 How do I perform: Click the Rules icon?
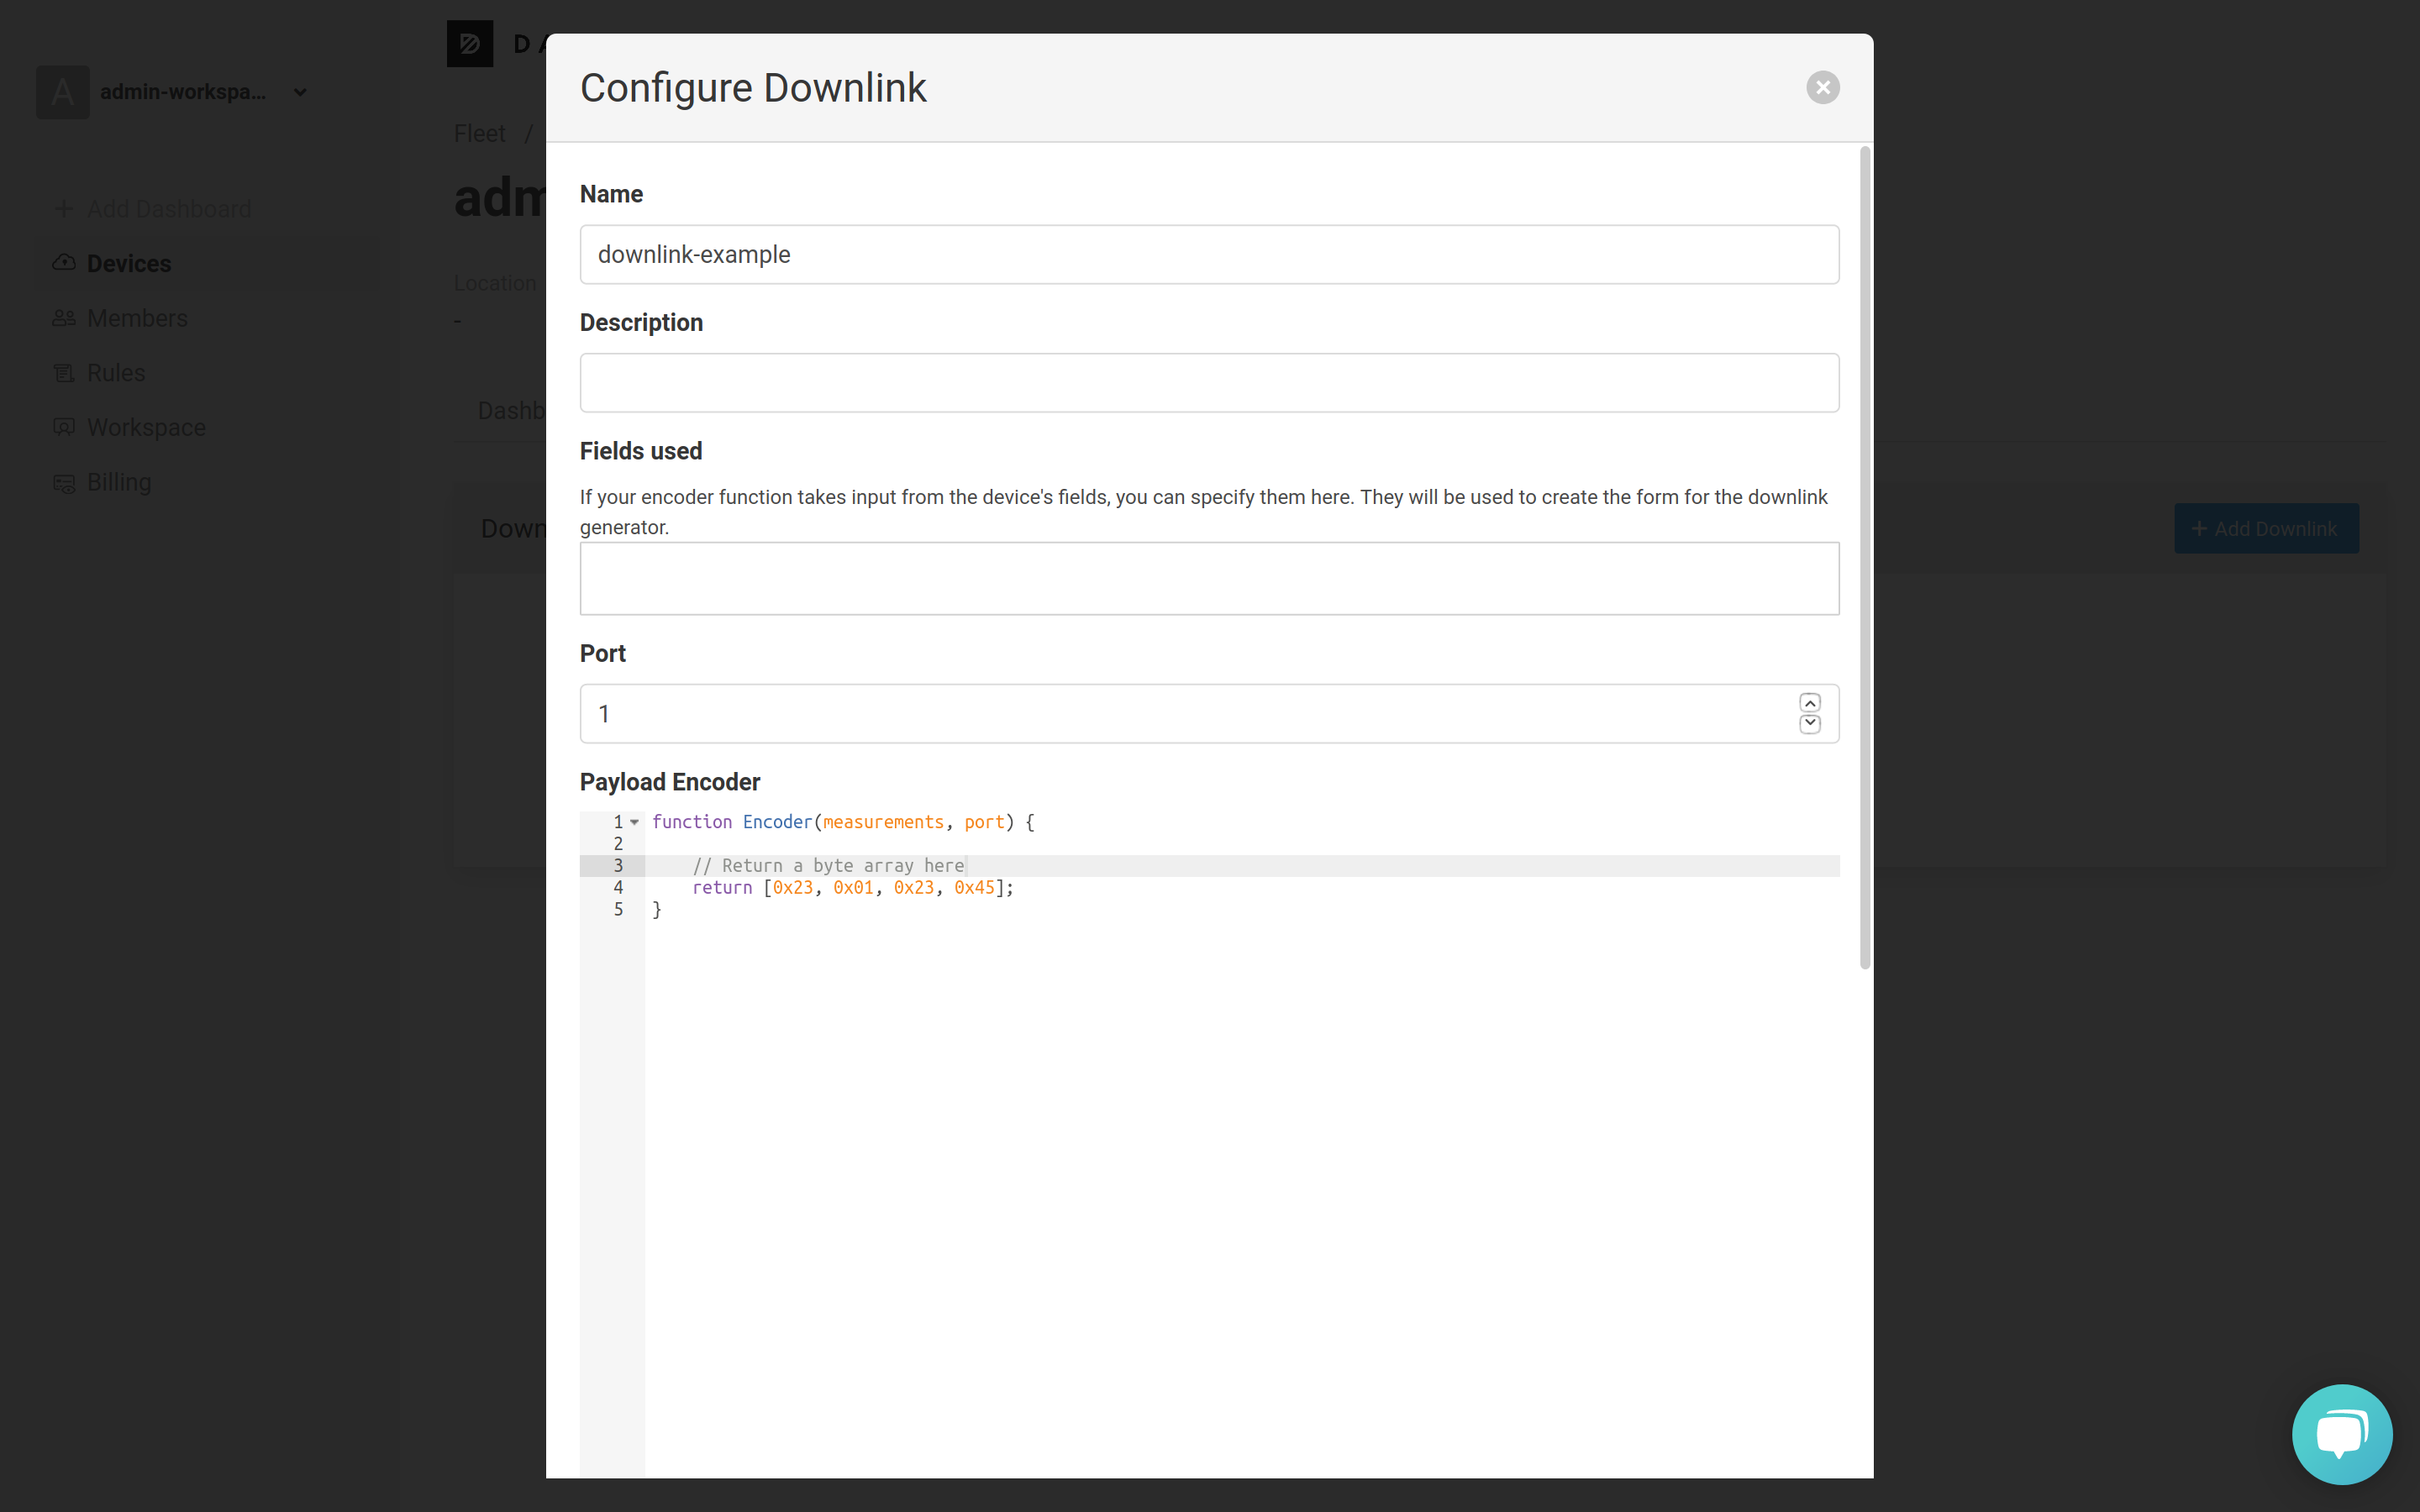pos(64,373)
